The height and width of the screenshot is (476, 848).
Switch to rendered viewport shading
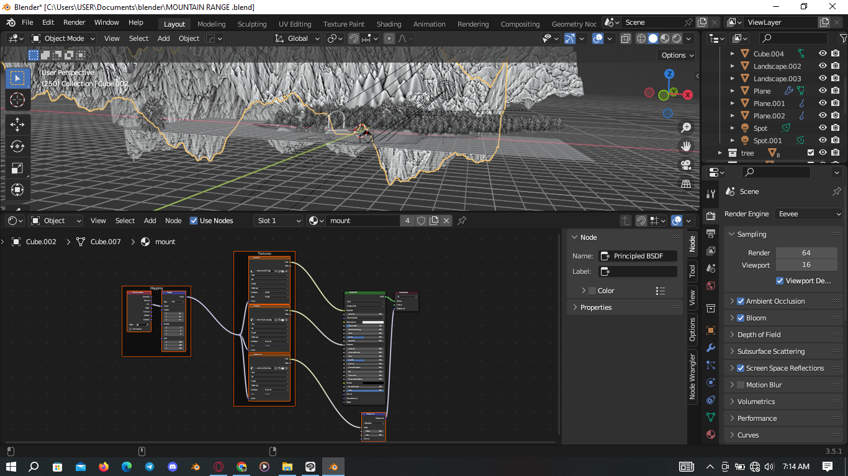(x=677, y=38)
